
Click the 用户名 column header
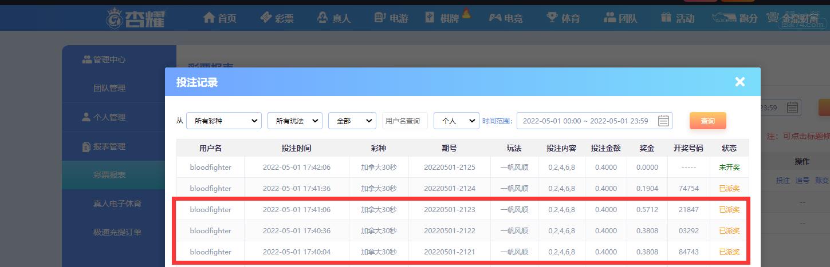coord(210,148)
